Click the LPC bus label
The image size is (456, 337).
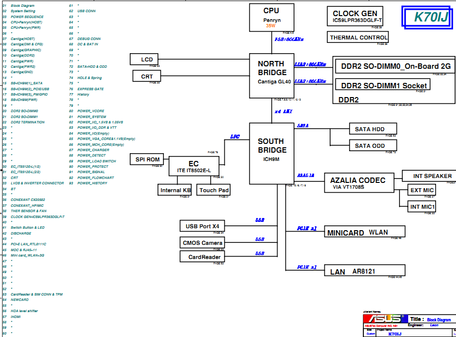235,137
